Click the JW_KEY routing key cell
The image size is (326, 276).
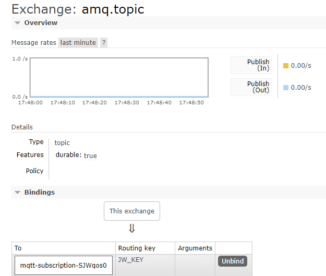click(131, 259)
